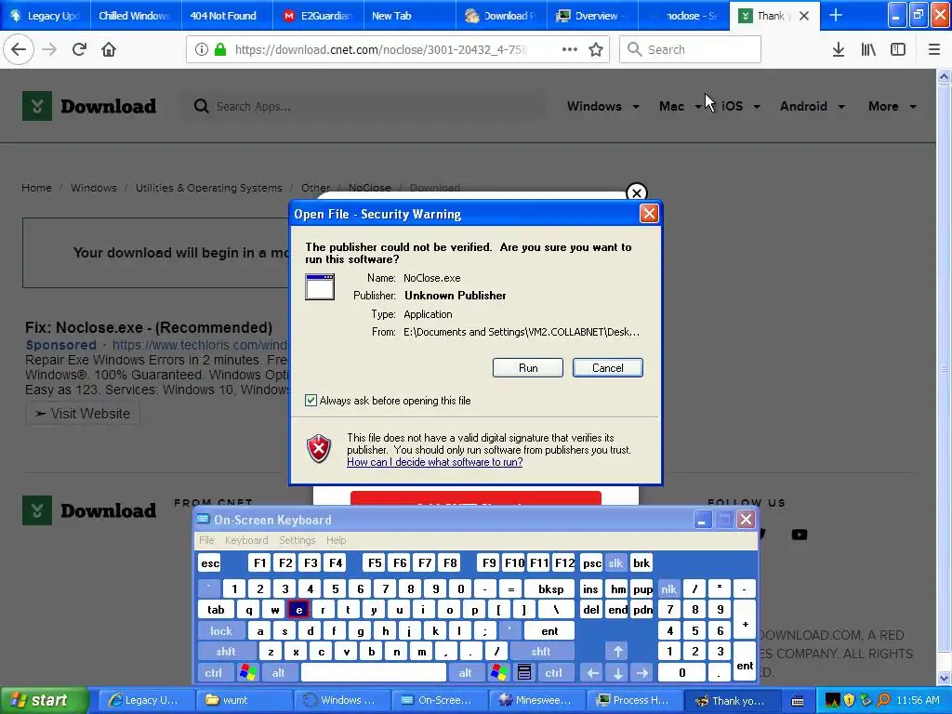Screen dimensions: 952x714
Task: Toggle the left shft key on On-Screen Keyboard
Action: (x=227, y=652)
